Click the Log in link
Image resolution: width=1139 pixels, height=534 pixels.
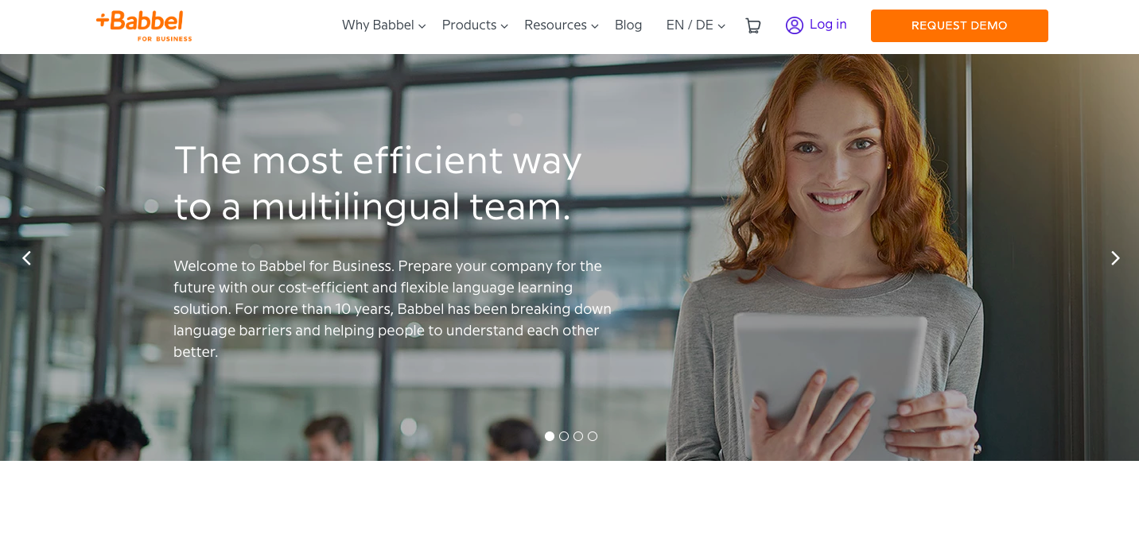pos(828,25)
